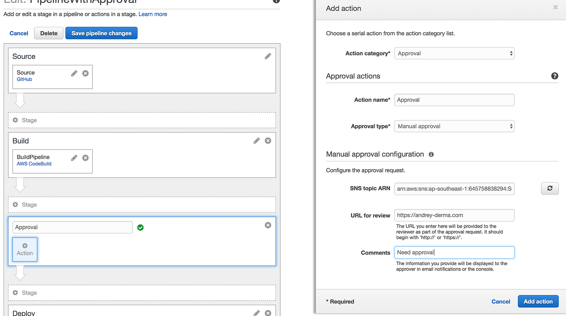Confirm with the Add action button
566x316 pixels.
point(538,301)
